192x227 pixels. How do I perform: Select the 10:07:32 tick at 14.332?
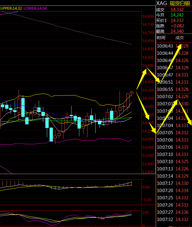(x=173, y=219)
